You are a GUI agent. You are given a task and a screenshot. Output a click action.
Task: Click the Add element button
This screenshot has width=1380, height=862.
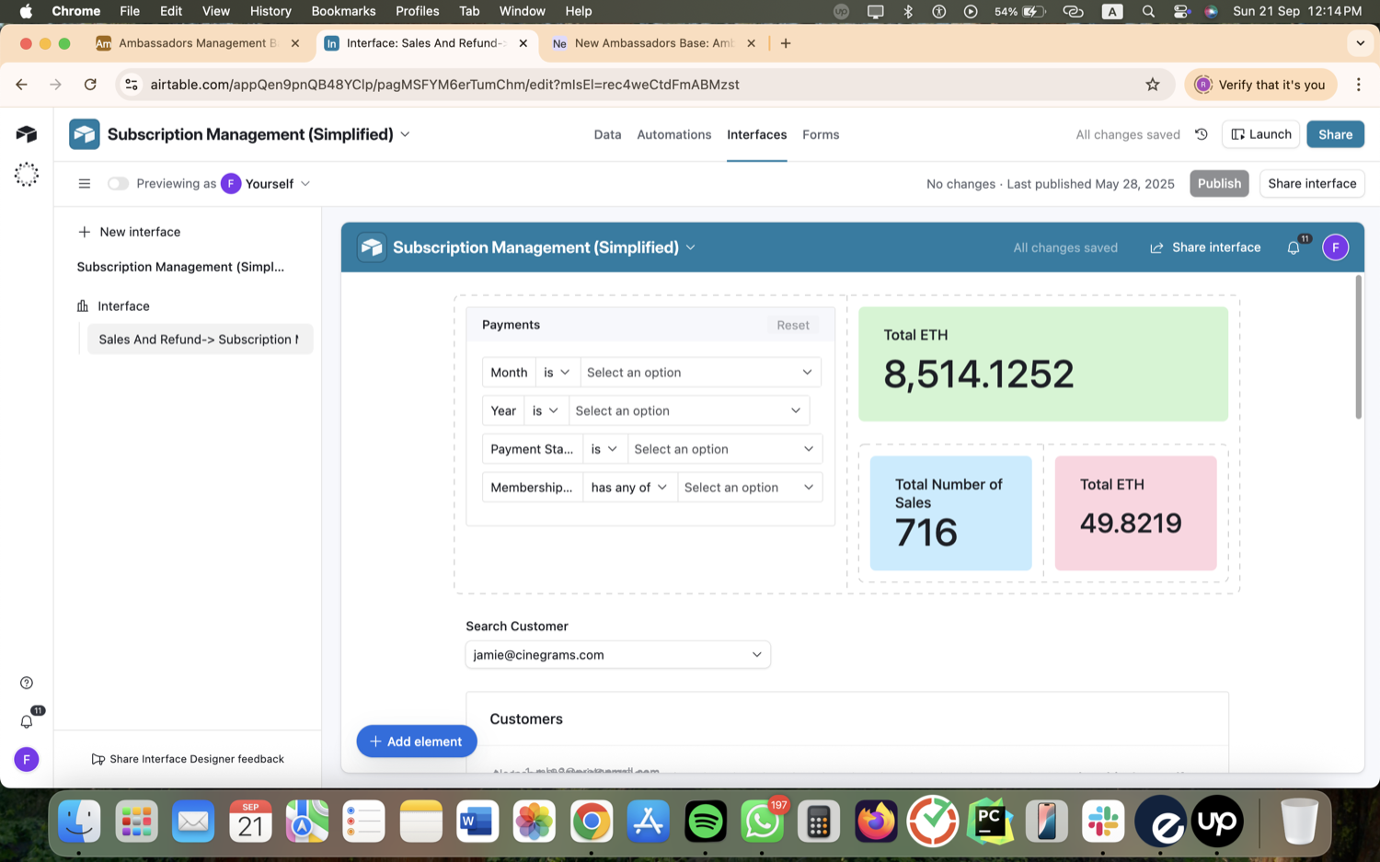point(417,741)
